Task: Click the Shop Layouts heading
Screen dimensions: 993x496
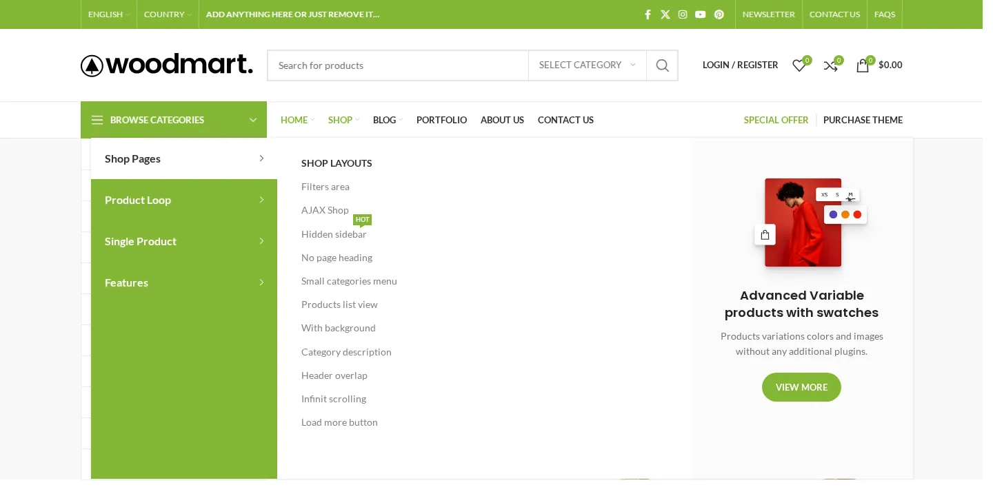Action: point(337,163)
